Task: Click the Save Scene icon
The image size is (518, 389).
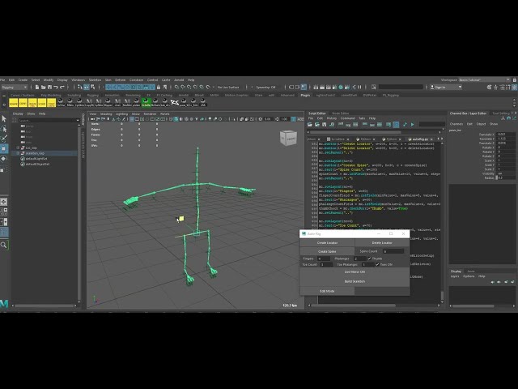Action: [49, 87]
